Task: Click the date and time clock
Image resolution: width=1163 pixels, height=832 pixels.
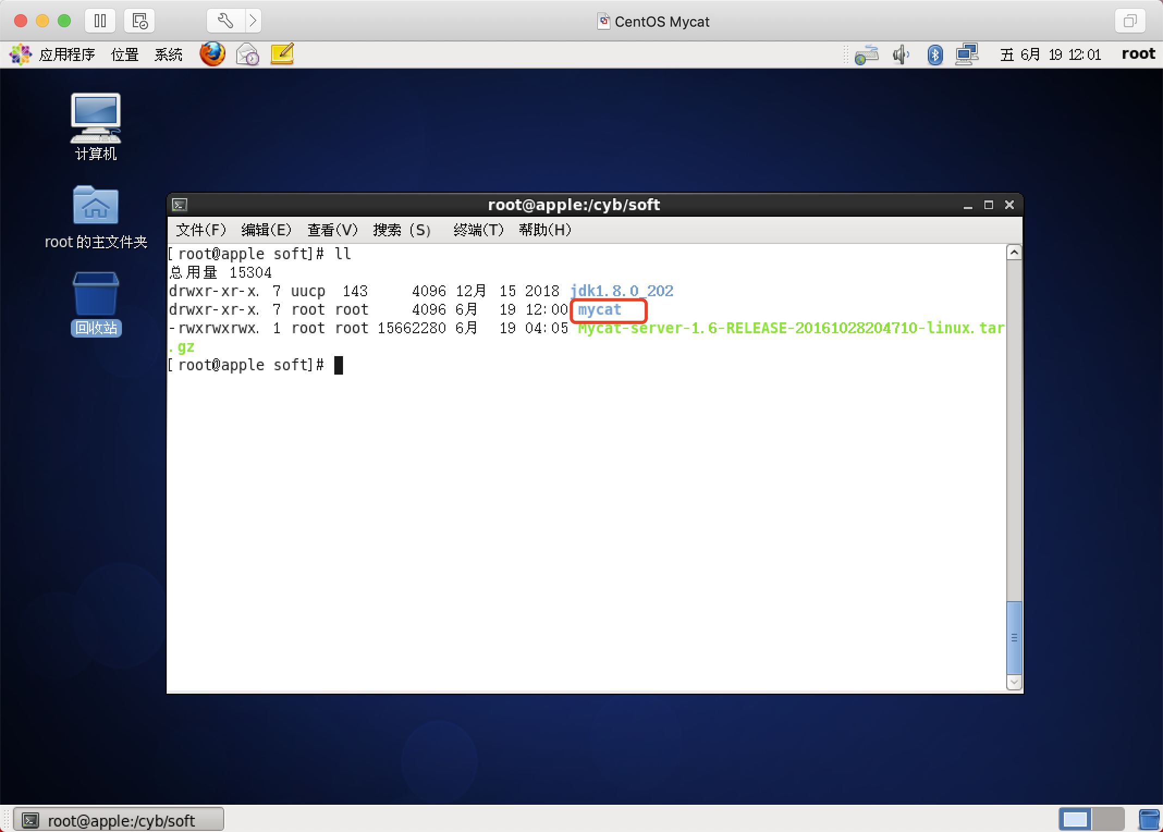Action: pyautogui.click(x=1050, y=54)
